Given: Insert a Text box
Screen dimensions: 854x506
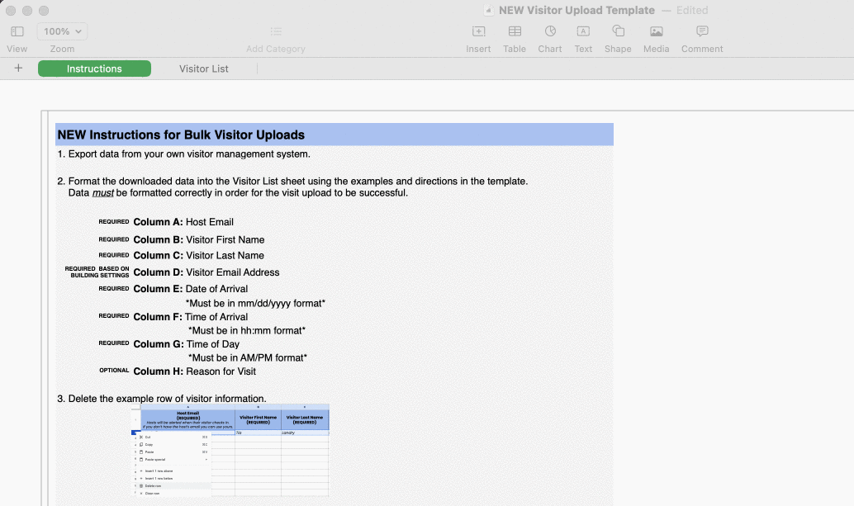Looking at the screenshot, I should click(x=583, y=31).
